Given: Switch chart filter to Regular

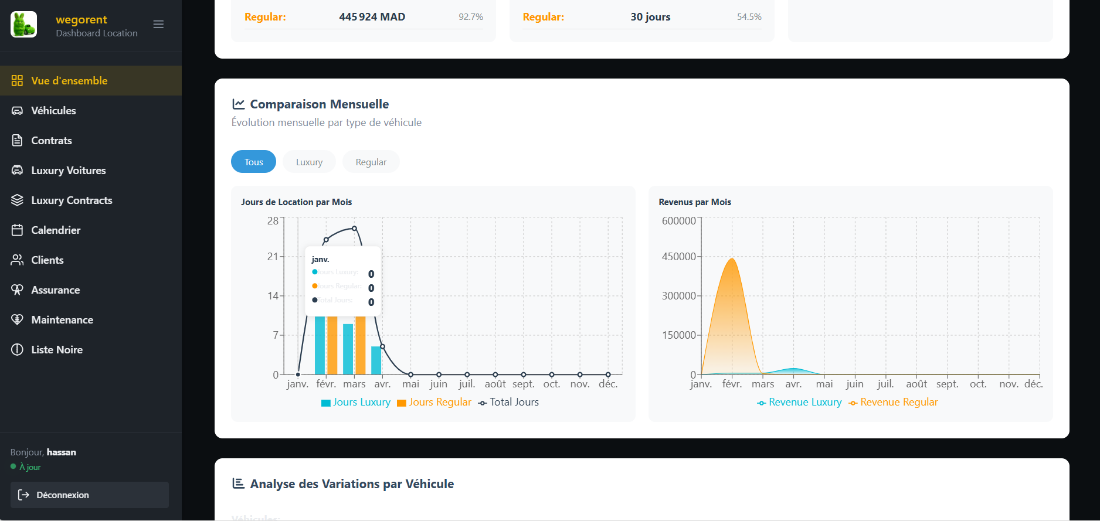Looking at the screenshot, I should point(371,162).
